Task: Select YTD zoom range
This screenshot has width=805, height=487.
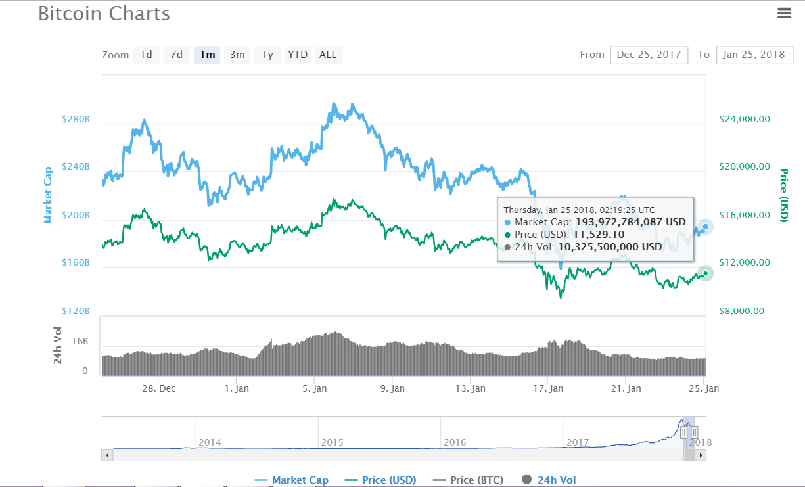Action: click(x=298, y=55)
